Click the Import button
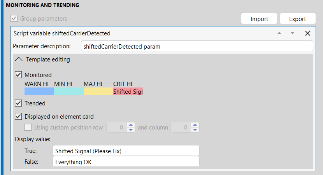Image resolution: width=323 pixels, height=175 pixels. pyautogui.click(x=259, y=19)
